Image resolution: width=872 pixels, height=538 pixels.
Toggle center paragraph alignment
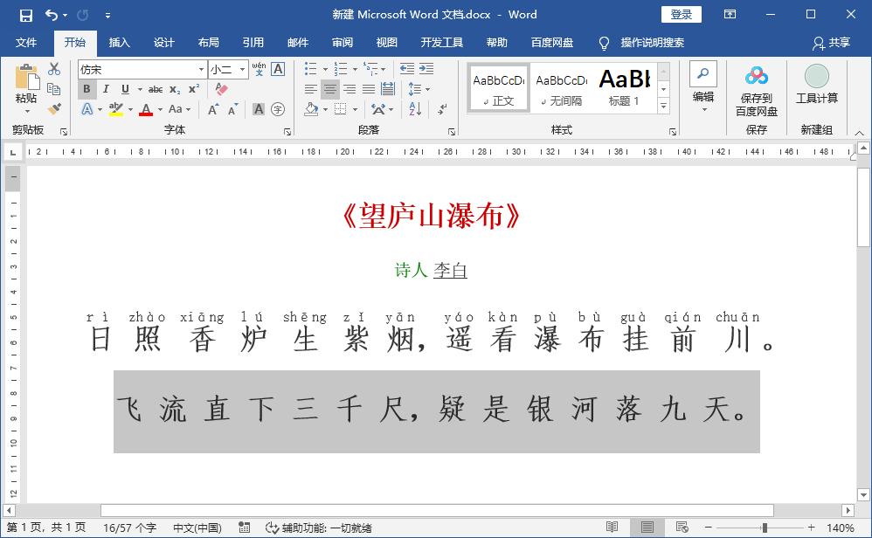click(x=330, y=90)
